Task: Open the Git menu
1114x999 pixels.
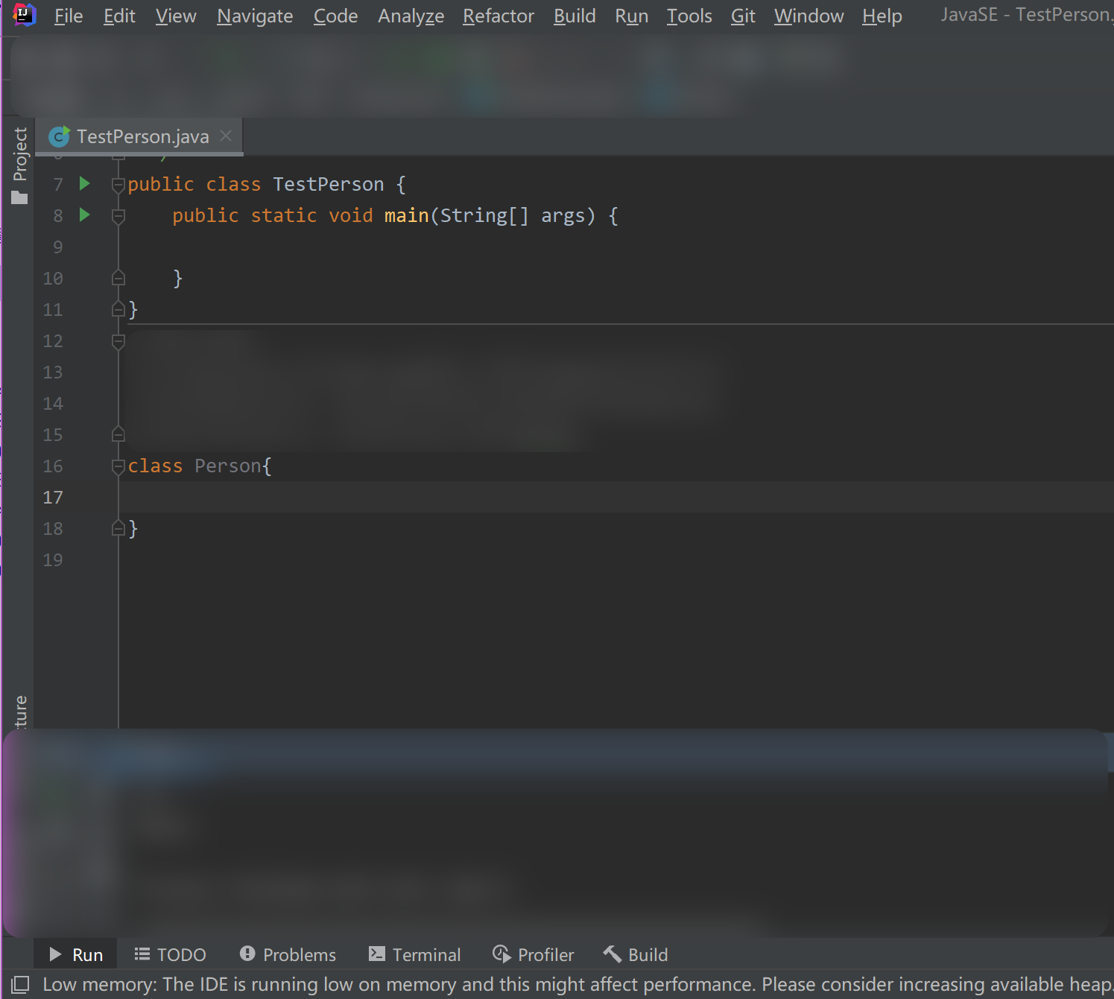Action: [743, 16]
